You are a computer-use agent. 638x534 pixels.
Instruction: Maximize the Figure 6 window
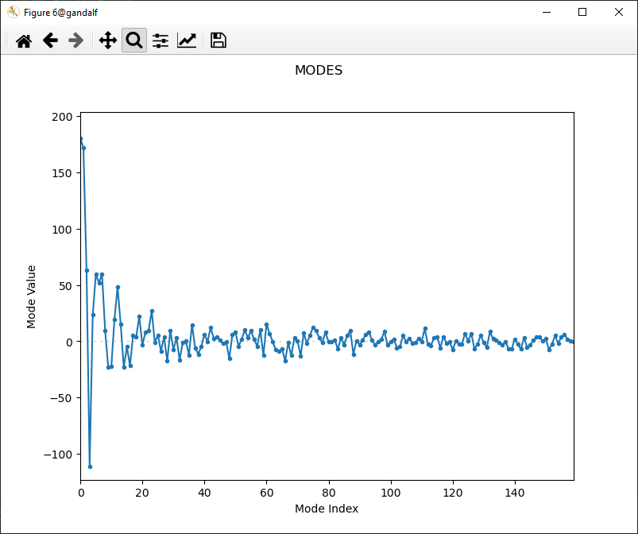coord(582,12)
